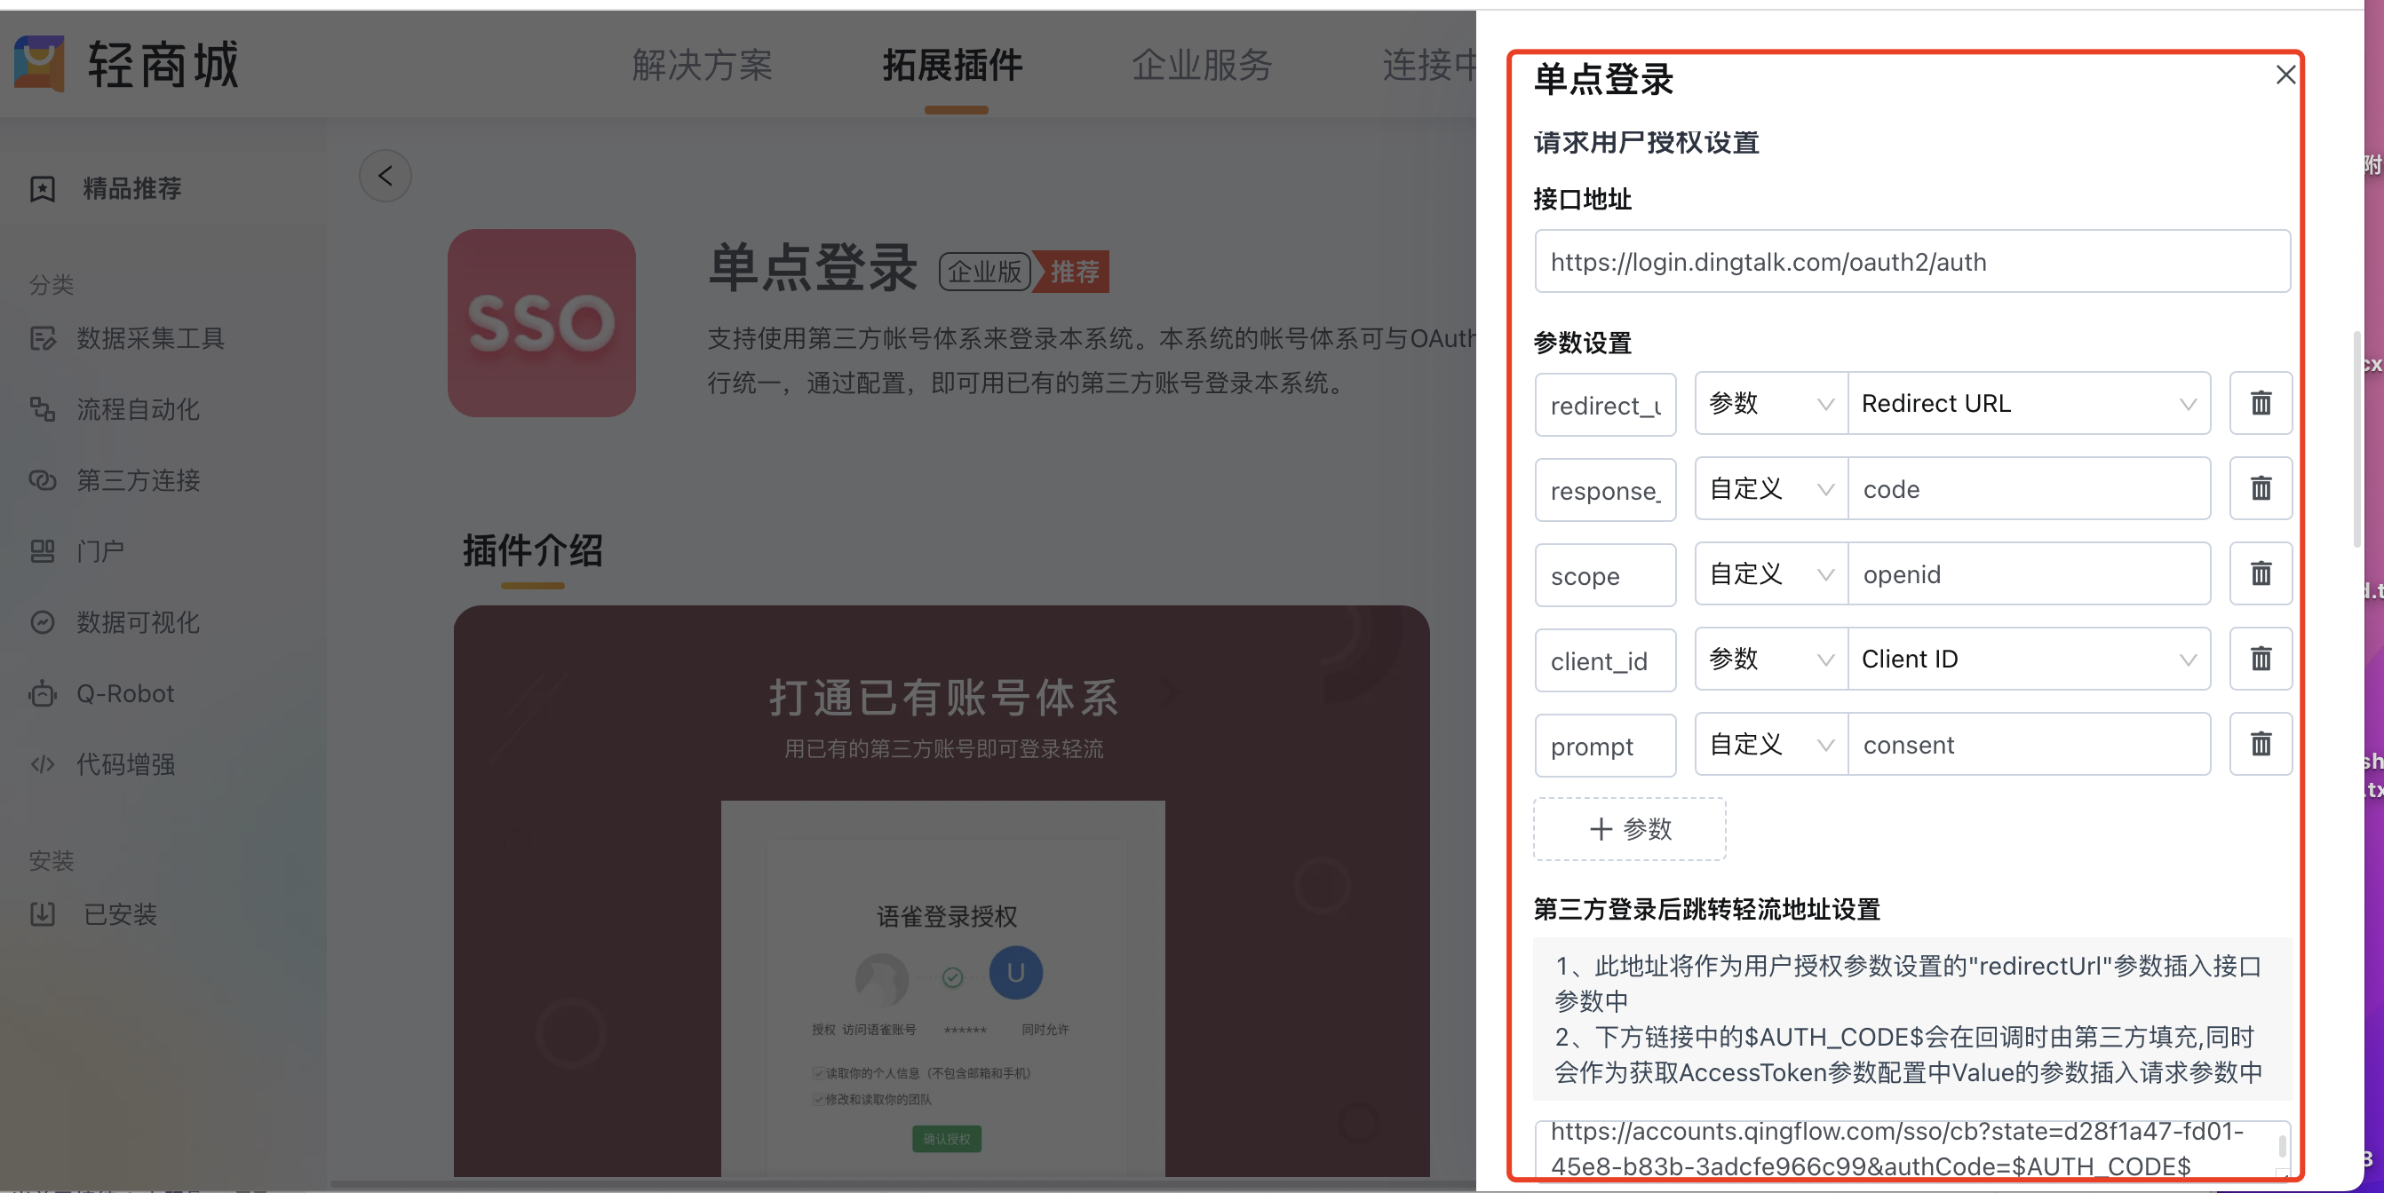Screen dimensions: 2384x1193
Task: Click the redirect_uri parameter name field
Action: point(1605,404)
